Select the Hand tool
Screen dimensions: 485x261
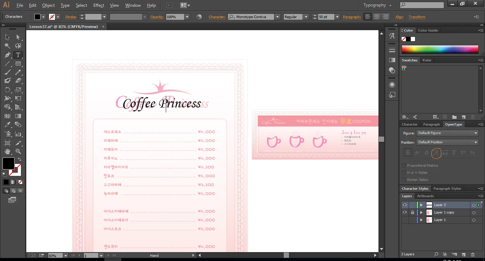(7, 151)
